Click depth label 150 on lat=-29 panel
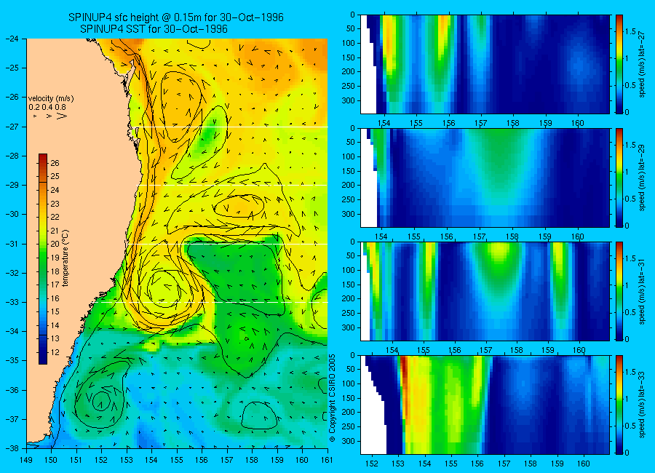The width and height of the screenshot is (655, 473). pyautogui.click(x=349, y=171)
